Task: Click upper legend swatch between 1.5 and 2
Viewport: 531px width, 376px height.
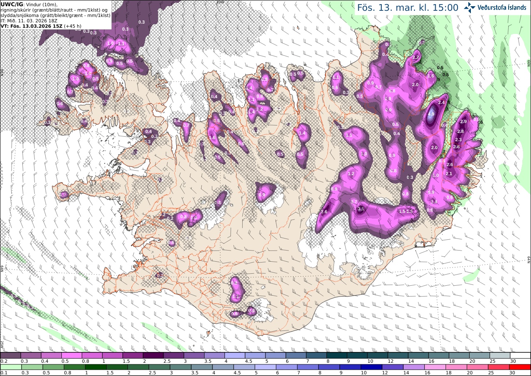Action: pos(133,355)
